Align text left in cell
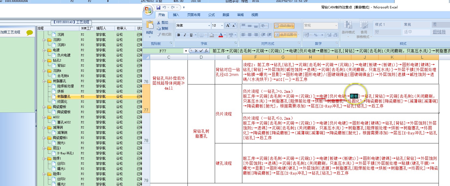The width and height of the screenshot is (450, 186). tap(243, 35)
